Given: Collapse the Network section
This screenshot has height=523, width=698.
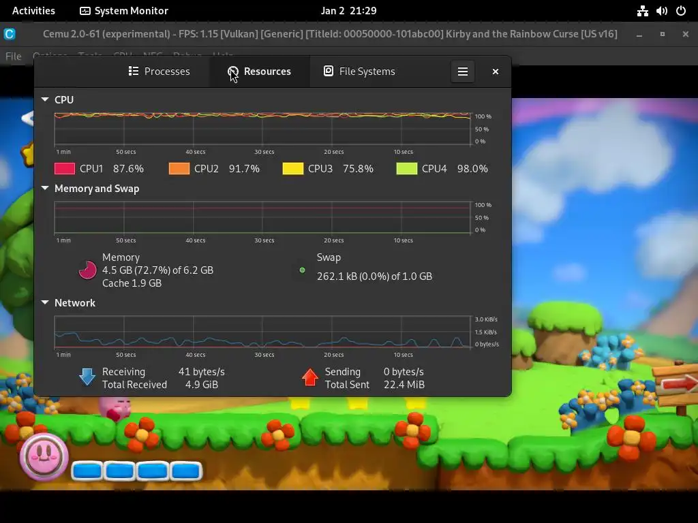Looking at the screenshot, I should [45, 302].
